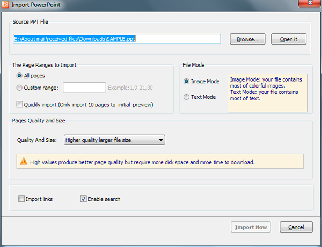Cancel the import dialog

click(x=296, y=227)
